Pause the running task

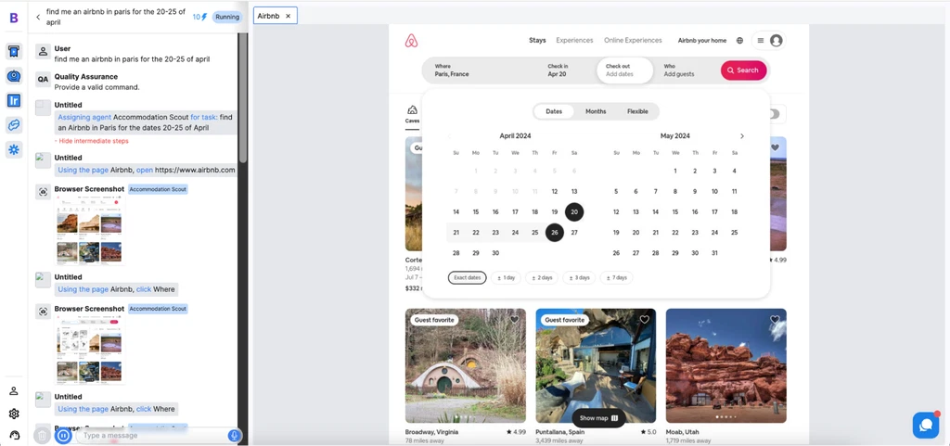click(x=63, y=435)
